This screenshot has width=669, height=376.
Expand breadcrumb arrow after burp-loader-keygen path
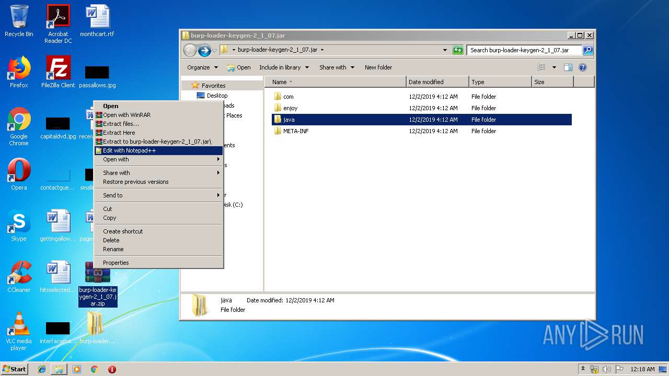tap(322, 50)
